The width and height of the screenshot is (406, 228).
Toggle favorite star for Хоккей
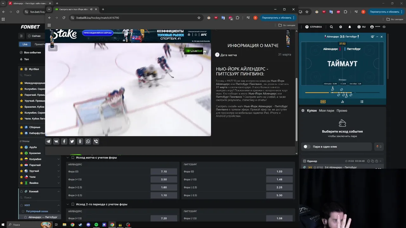click(x=22, y=192)
